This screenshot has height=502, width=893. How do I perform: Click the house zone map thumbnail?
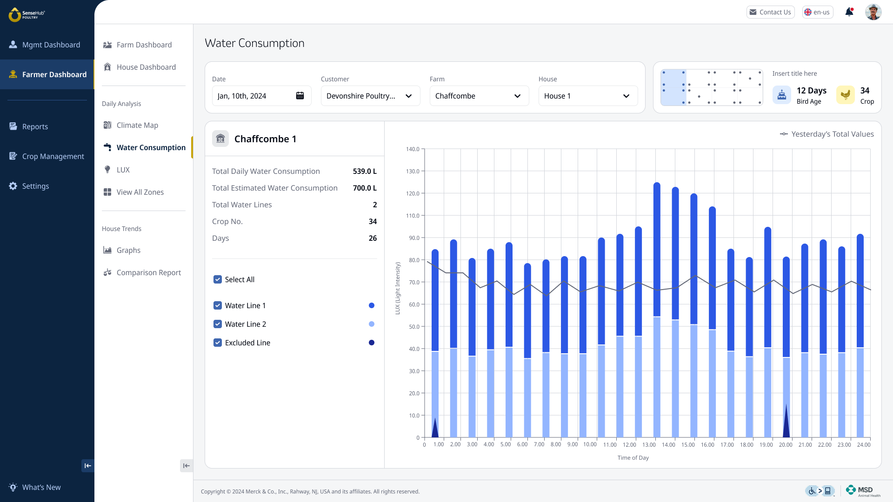(712, 87)
